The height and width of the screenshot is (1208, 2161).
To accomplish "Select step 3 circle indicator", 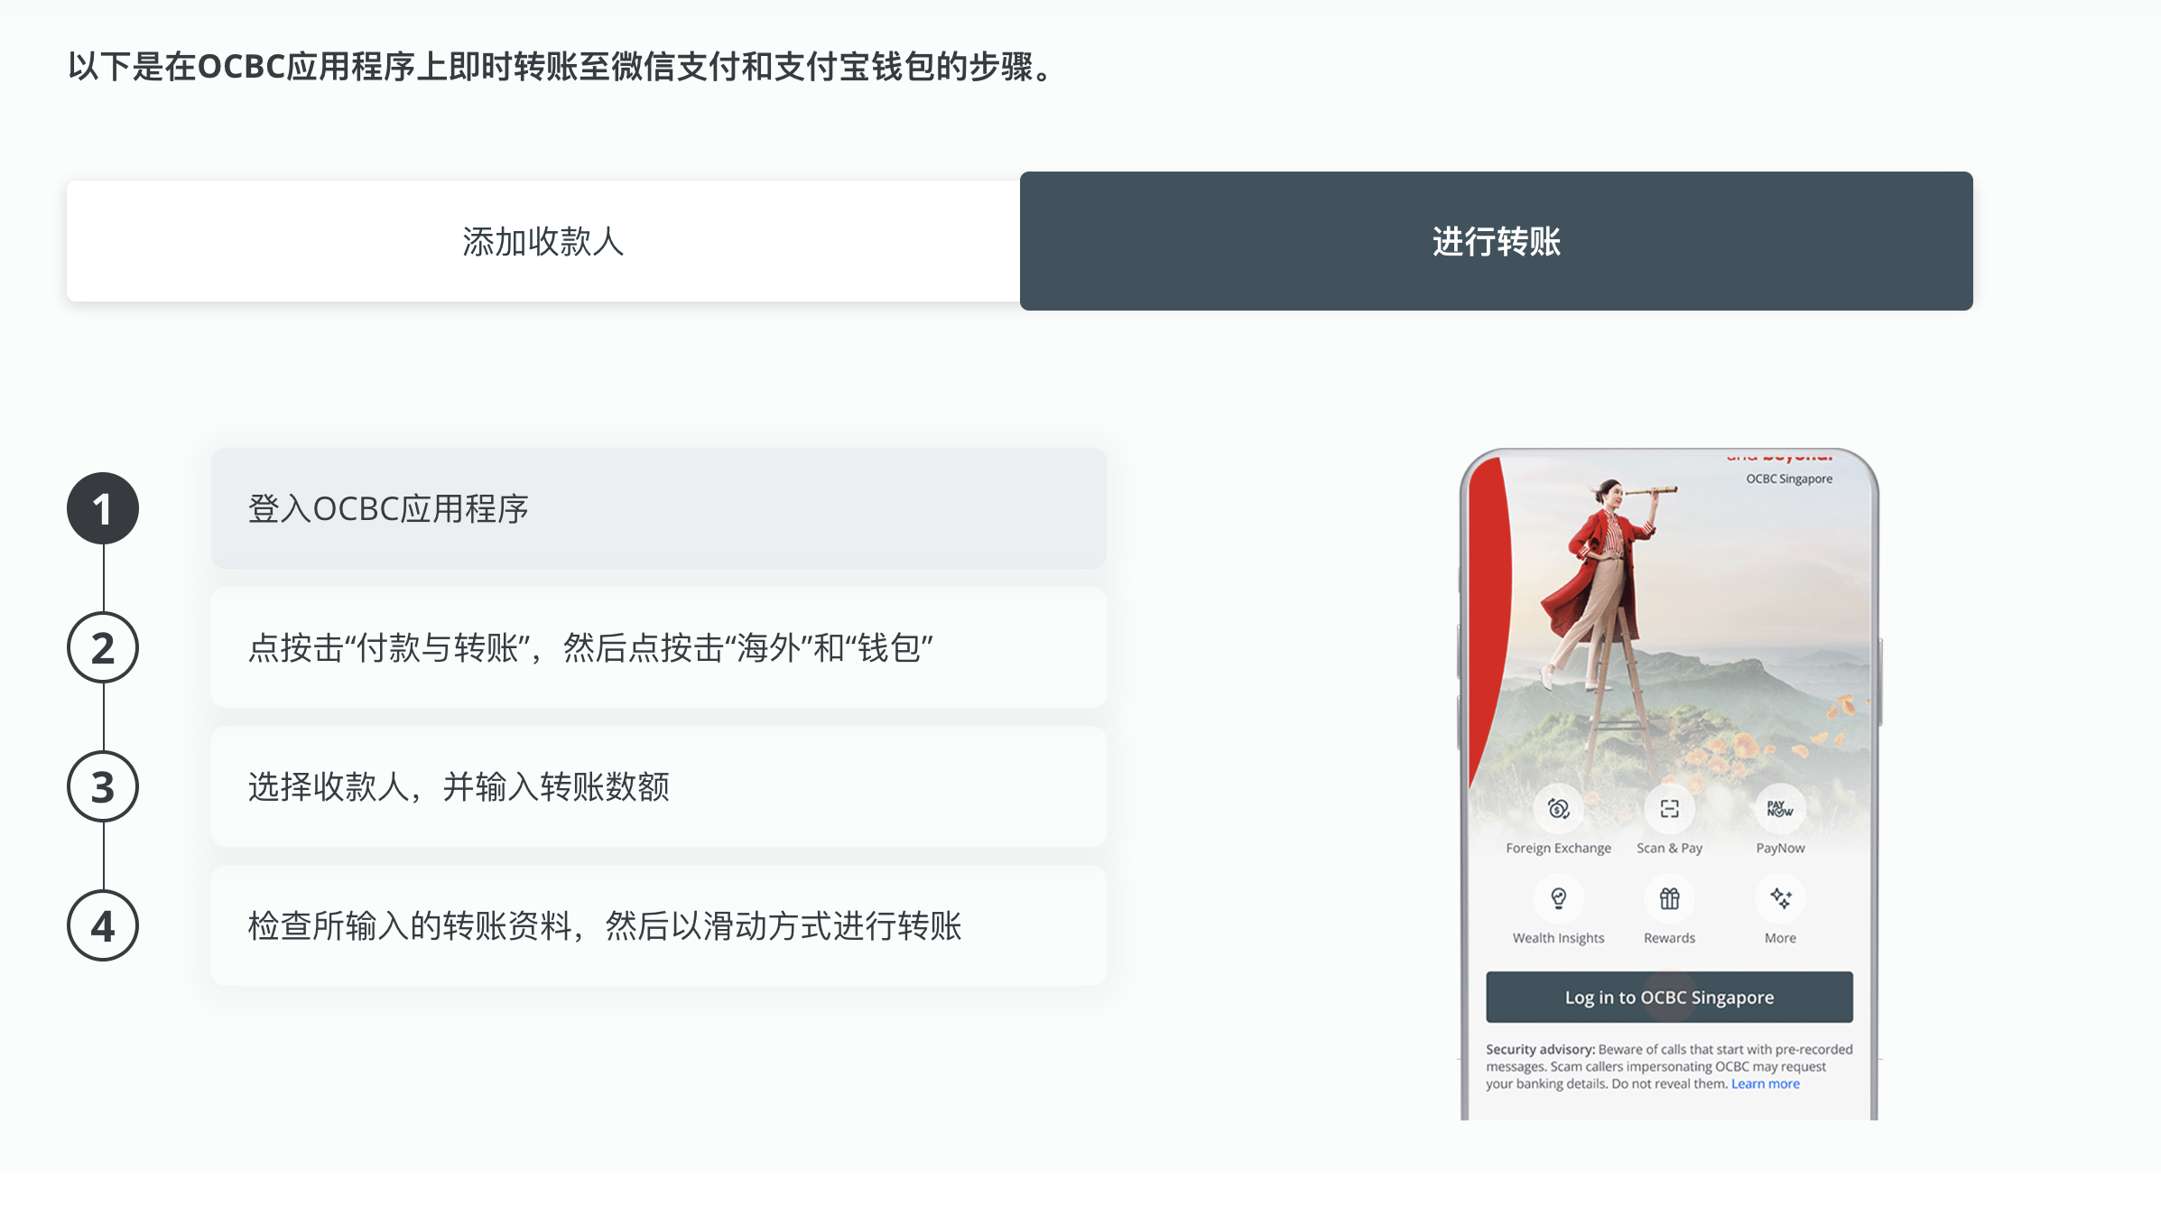I will [x=103, y=786].
